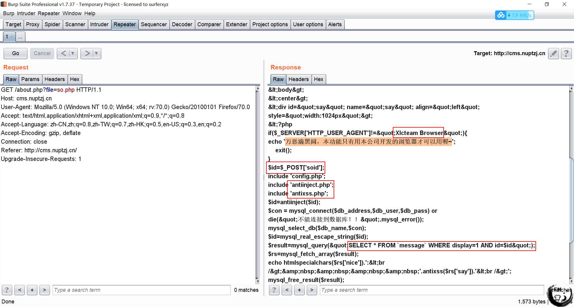Select the Request Hex tab
Viewport: 574px width, 307px height.
pos(75,79)
